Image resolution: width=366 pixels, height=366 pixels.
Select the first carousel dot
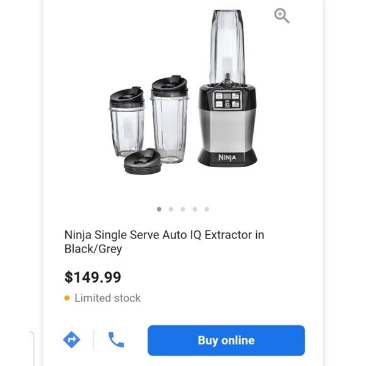pos(159,209)
